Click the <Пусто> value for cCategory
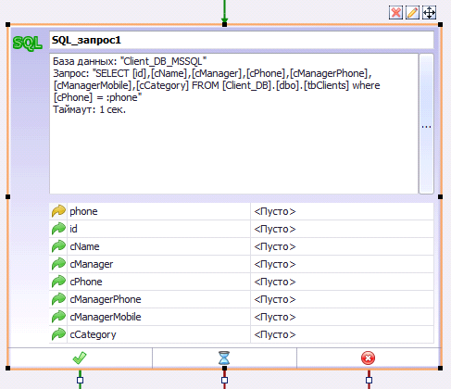 tap(343, 334)
